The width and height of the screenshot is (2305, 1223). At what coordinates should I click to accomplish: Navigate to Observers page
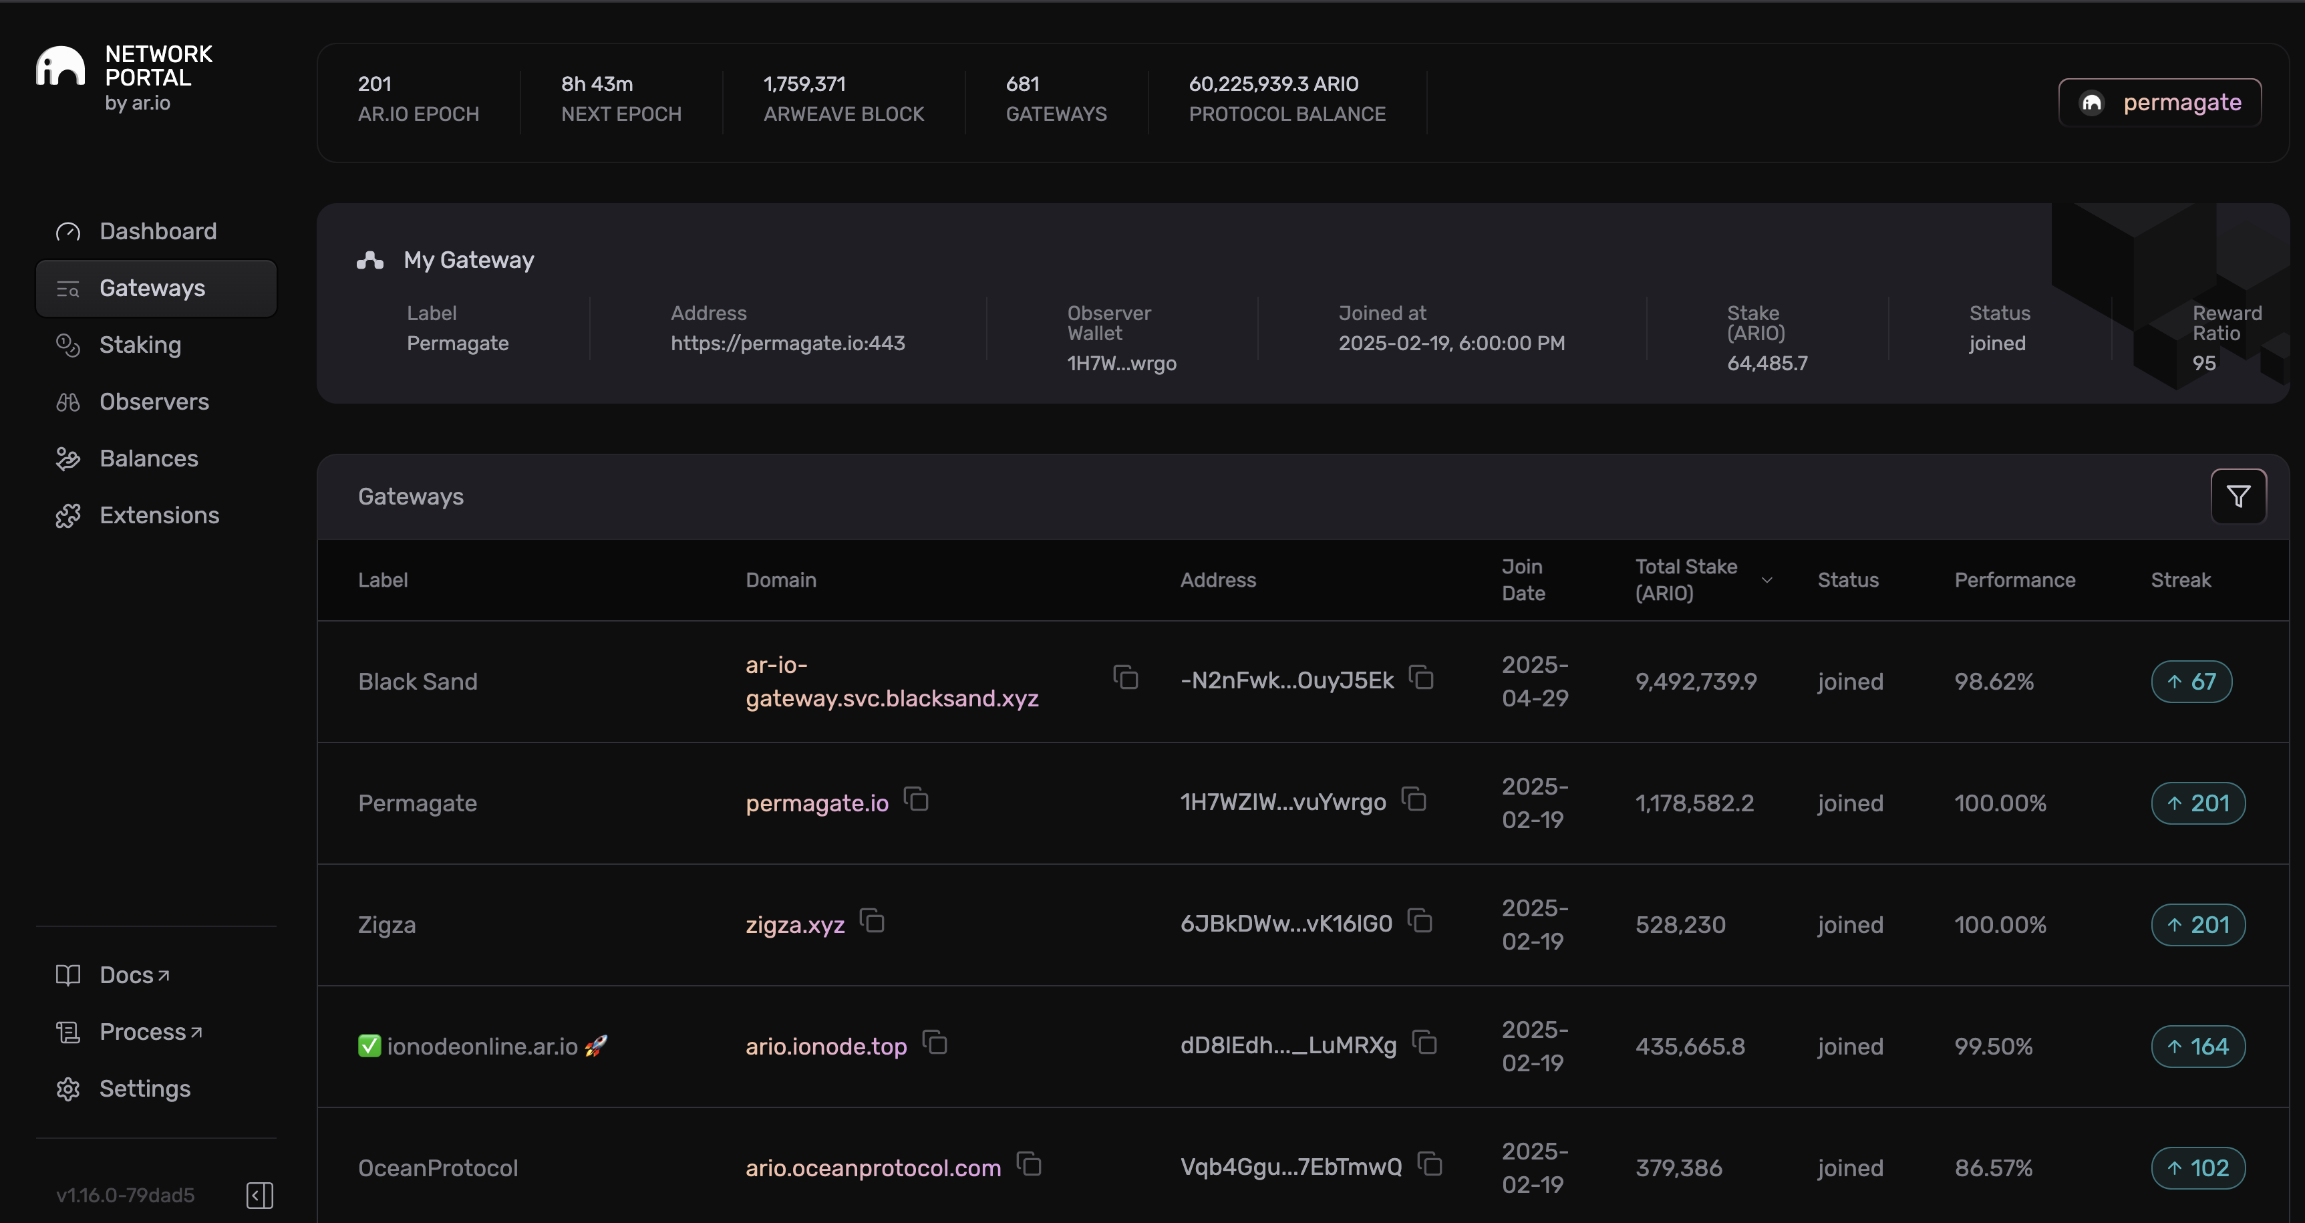(154, 402)
